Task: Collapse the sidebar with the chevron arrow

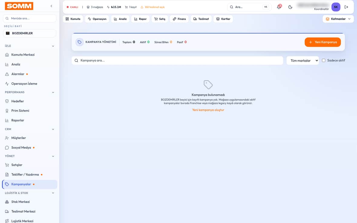Action: 51,6
